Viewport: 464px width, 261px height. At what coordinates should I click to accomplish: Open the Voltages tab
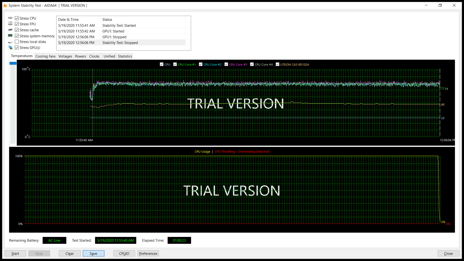[65, 56]
